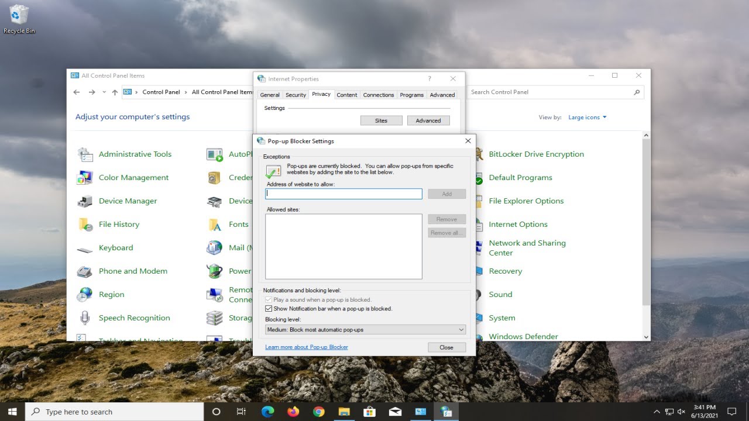Click the muted volume icon in tray
Screen dimensions: 749x421
coord(681,412)
